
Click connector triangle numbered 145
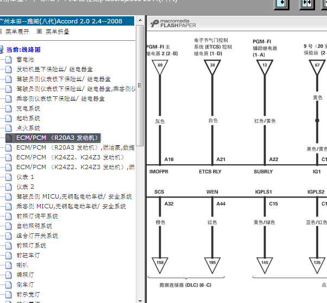point(265,265)
